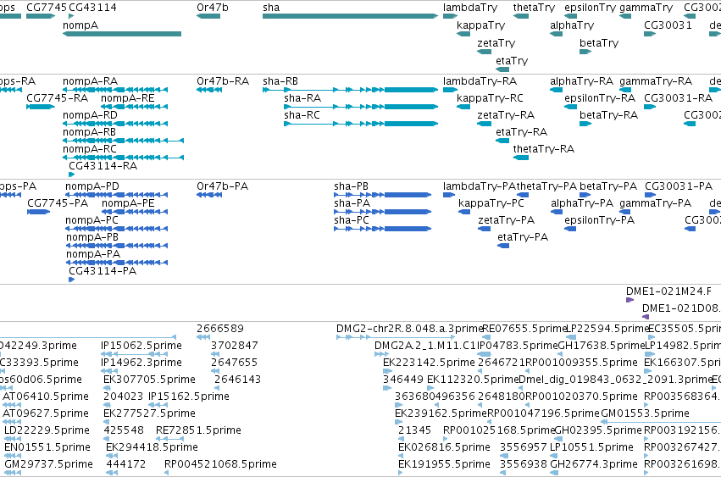The height and width of the screenshot is (477, 721).
Task: Select the Or47b-PA protein feature
Action: click(209, 195)
